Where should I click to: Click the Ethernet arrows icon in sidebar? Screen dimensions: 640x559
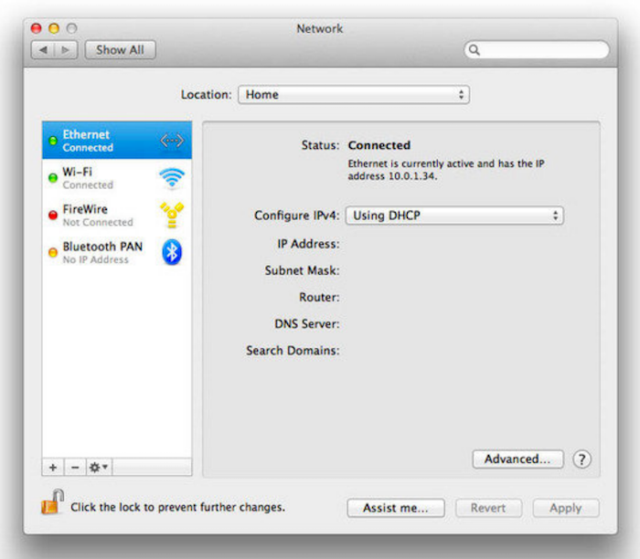(x=172, y=141)
